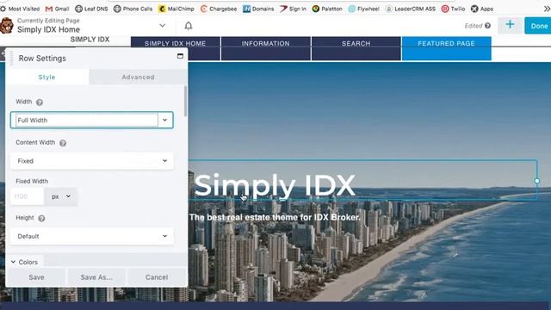Open the Flywheel bookmark
Screen dimensions: 551x310
click(363, 9)
